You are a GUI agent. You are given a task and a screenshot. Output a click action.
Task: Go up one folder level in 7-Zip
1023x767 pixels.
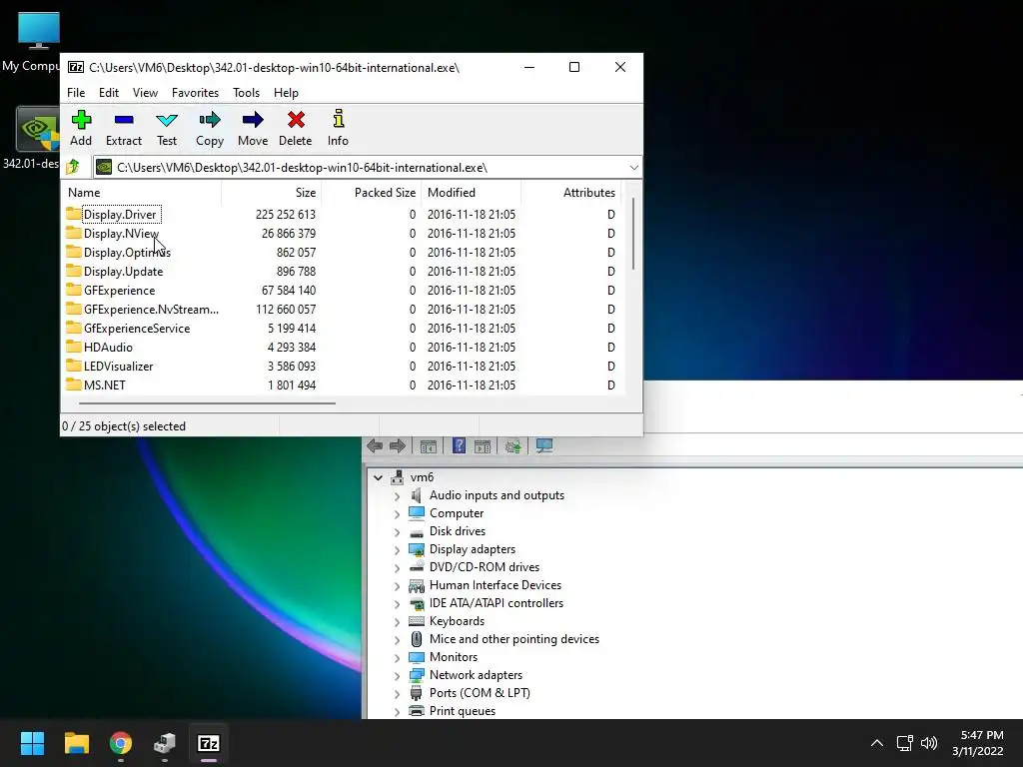tap(73, 168)
